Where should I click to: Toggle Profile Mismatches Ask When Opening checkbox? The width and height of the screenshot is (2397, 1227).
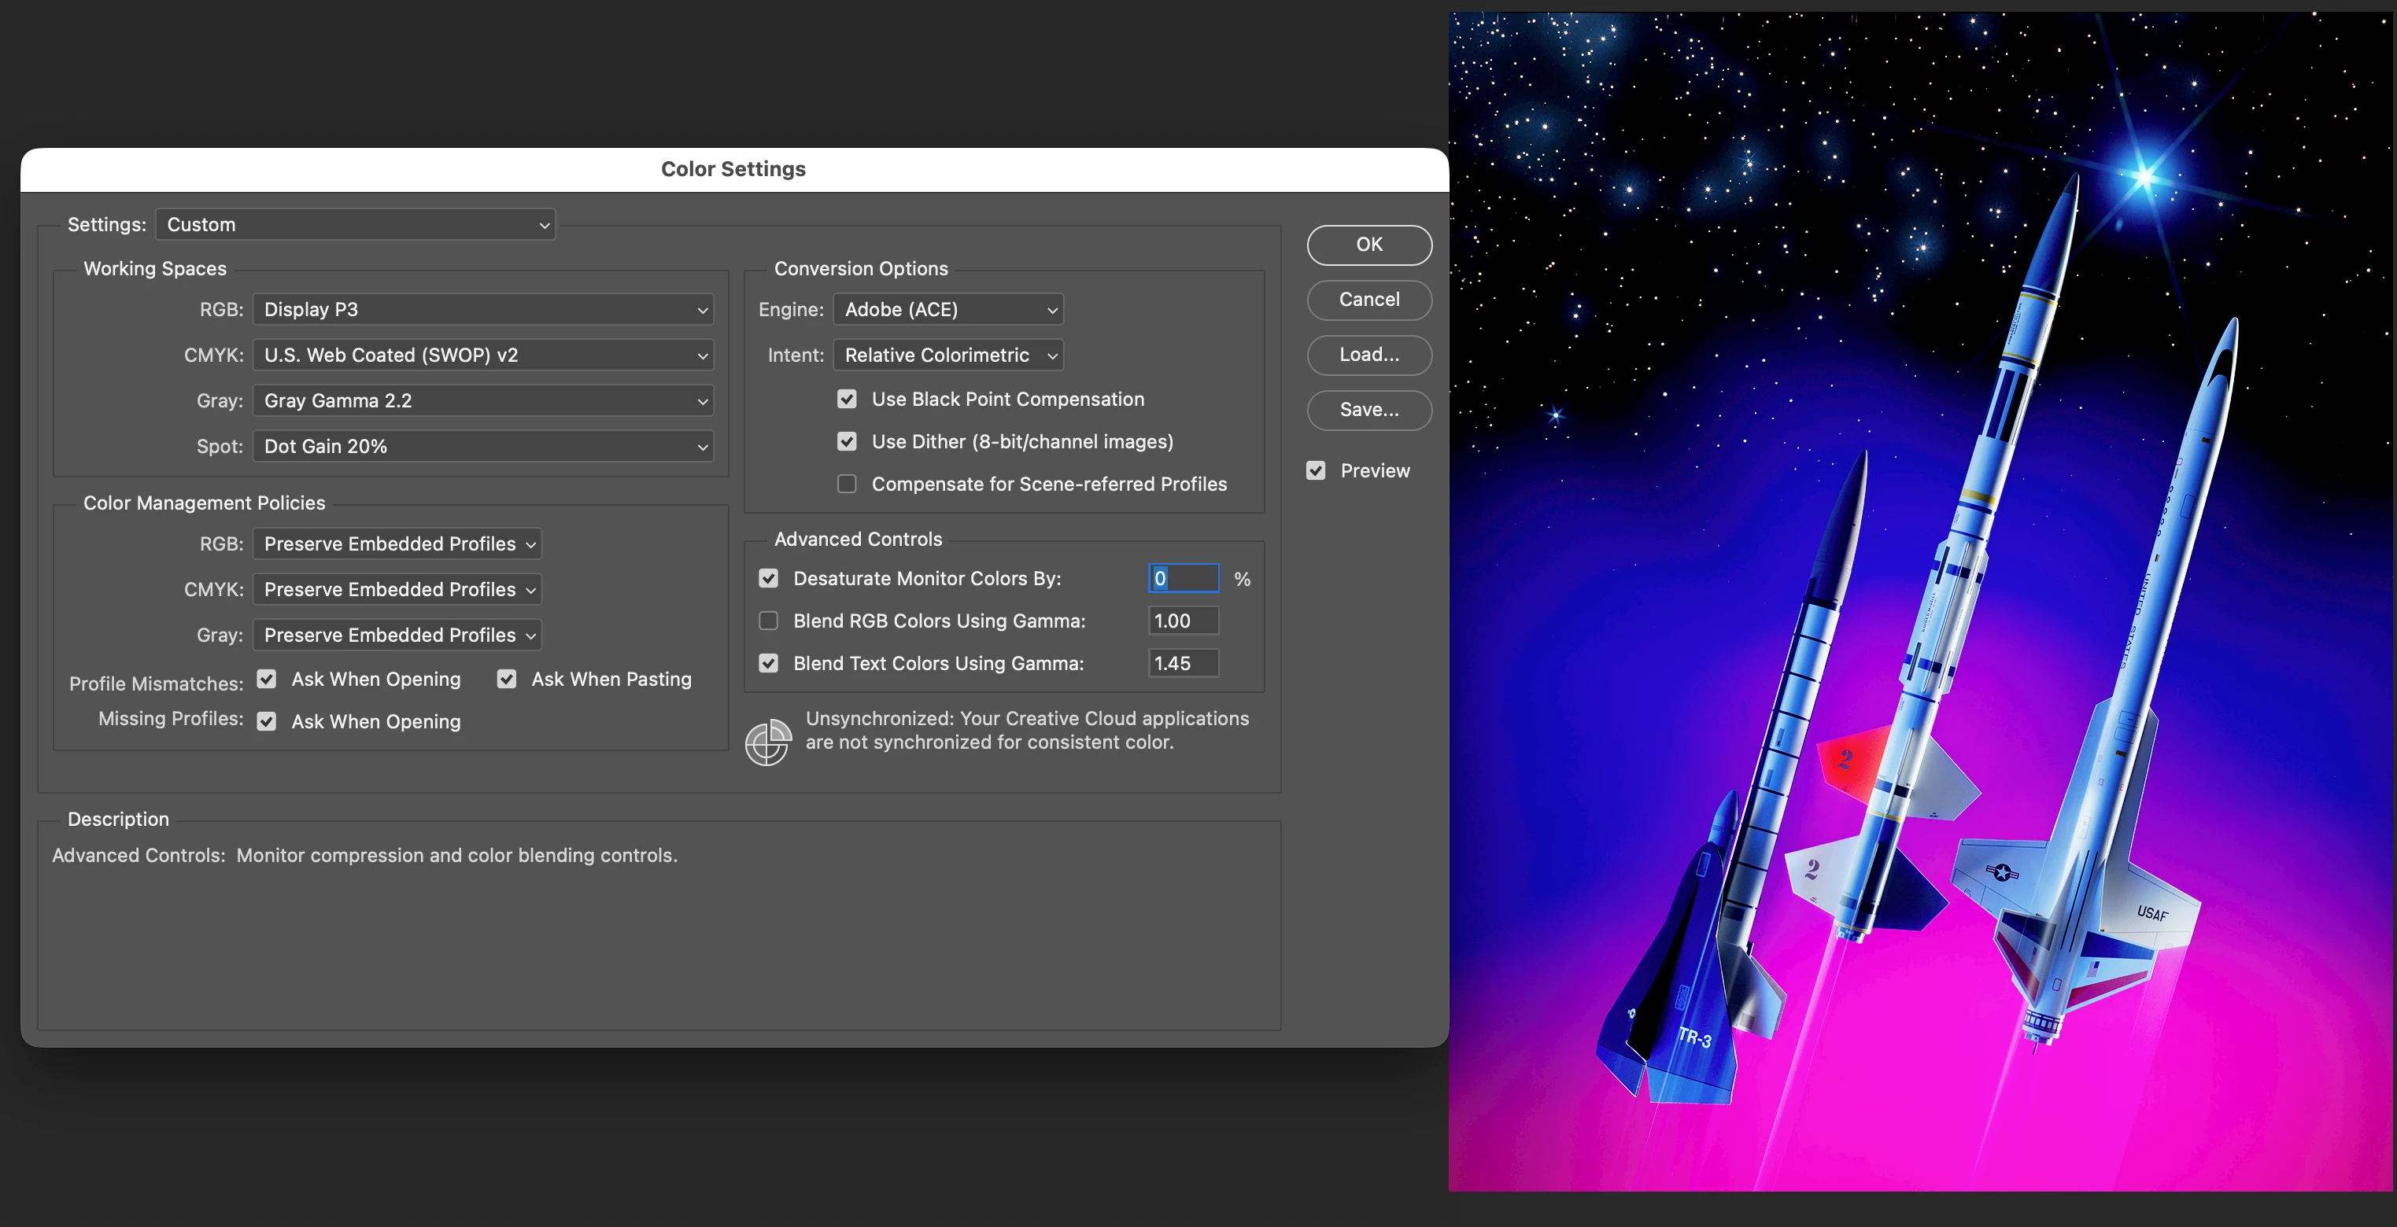click(267, 680)
